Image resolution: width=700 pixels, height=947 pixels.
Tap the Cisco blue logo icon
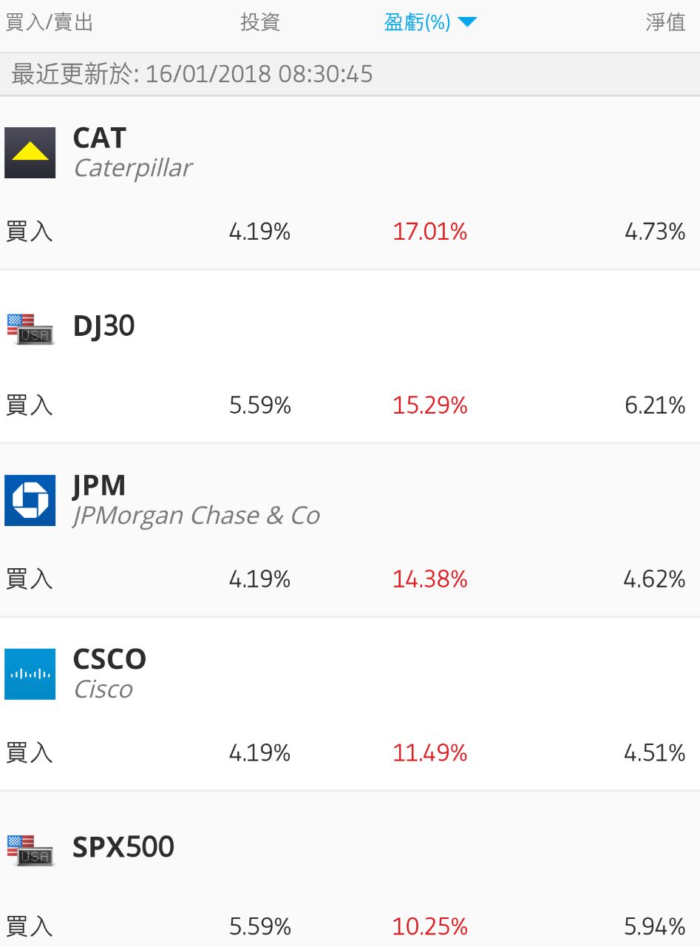[x=30, y=674]
